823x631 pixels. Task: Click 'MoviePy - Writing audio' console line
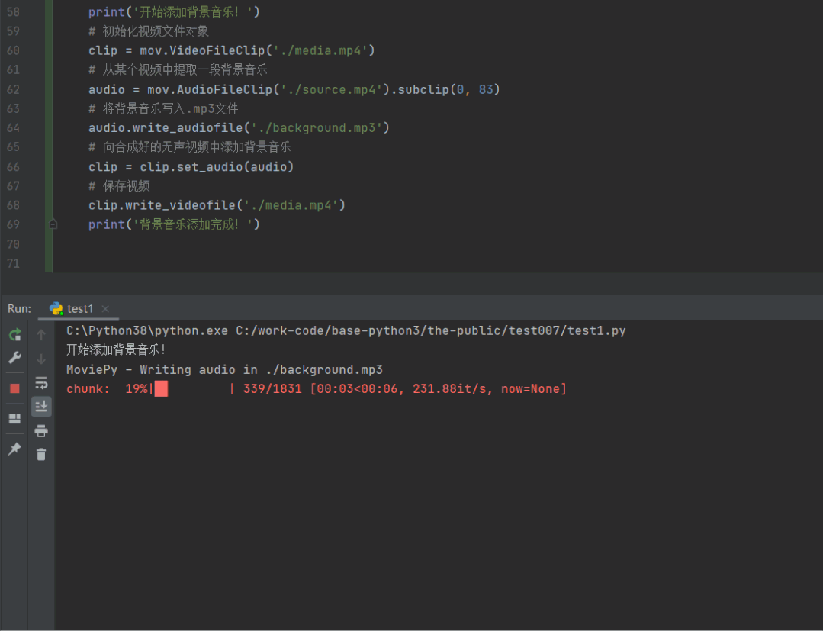tap(224, 369)
